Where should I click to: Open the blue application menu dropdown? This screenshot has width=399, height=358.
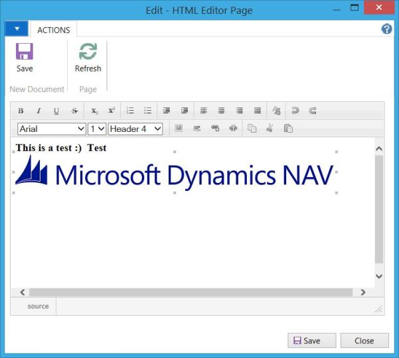coord(17,29)
